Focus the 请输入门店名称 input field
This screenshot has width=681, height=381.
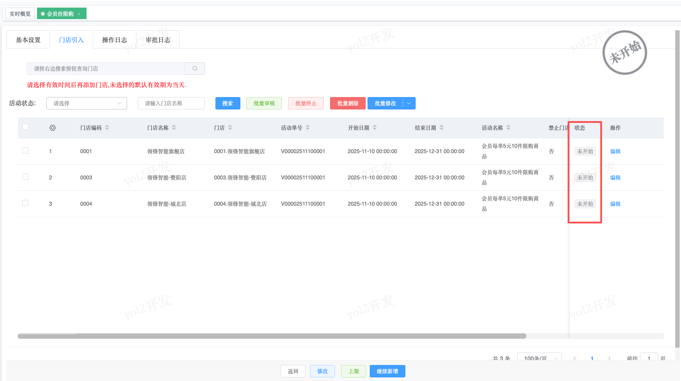point(171,103)
